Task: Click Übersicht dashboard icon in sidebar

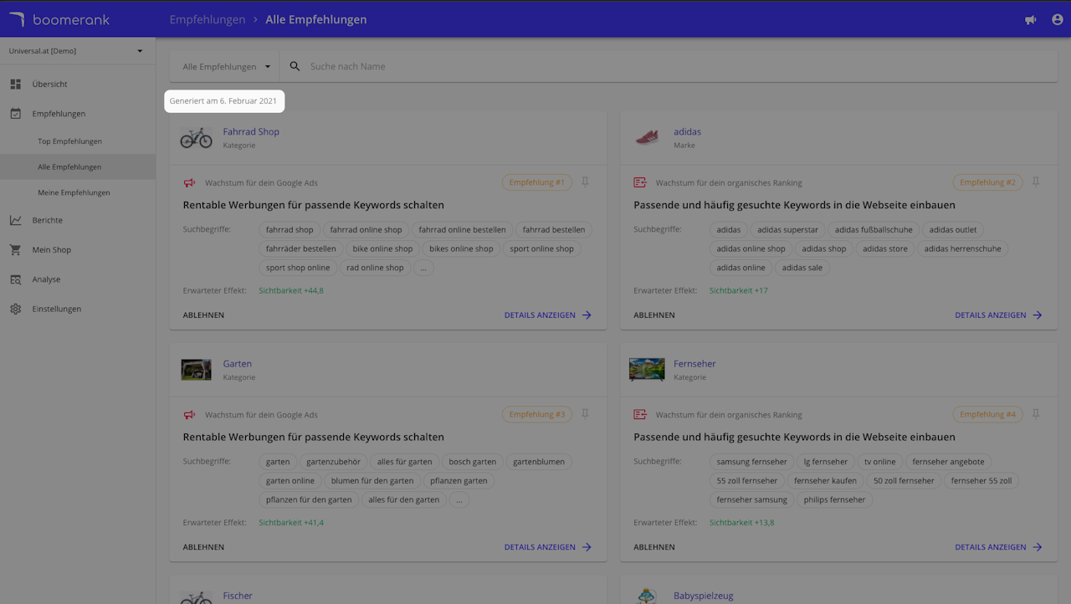Action: click(x=15, y=84)
